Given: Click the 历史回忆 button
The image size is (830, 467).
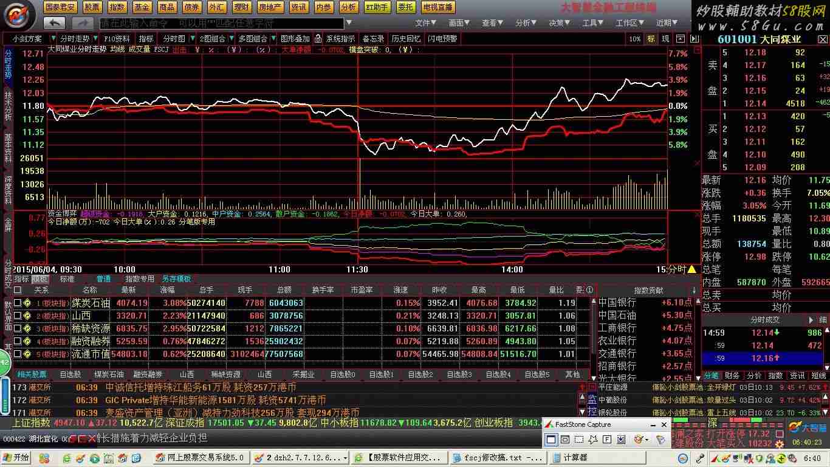Looking at the screenshot, I should (406, 38).
